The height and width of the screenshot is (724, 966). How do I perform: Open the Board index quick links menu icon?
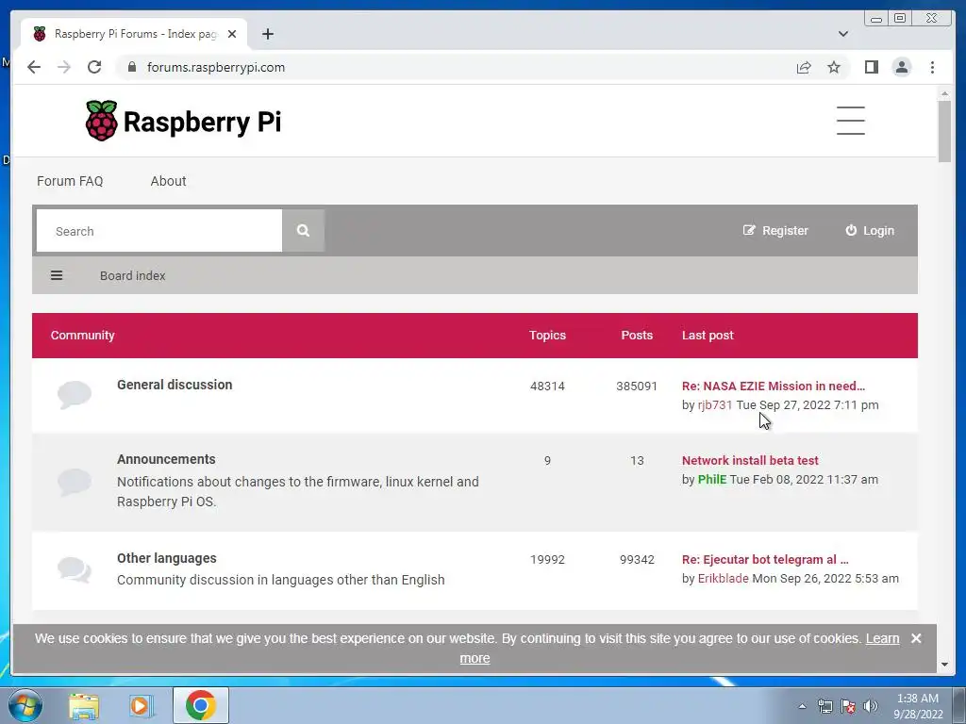[x=57, y=275]
